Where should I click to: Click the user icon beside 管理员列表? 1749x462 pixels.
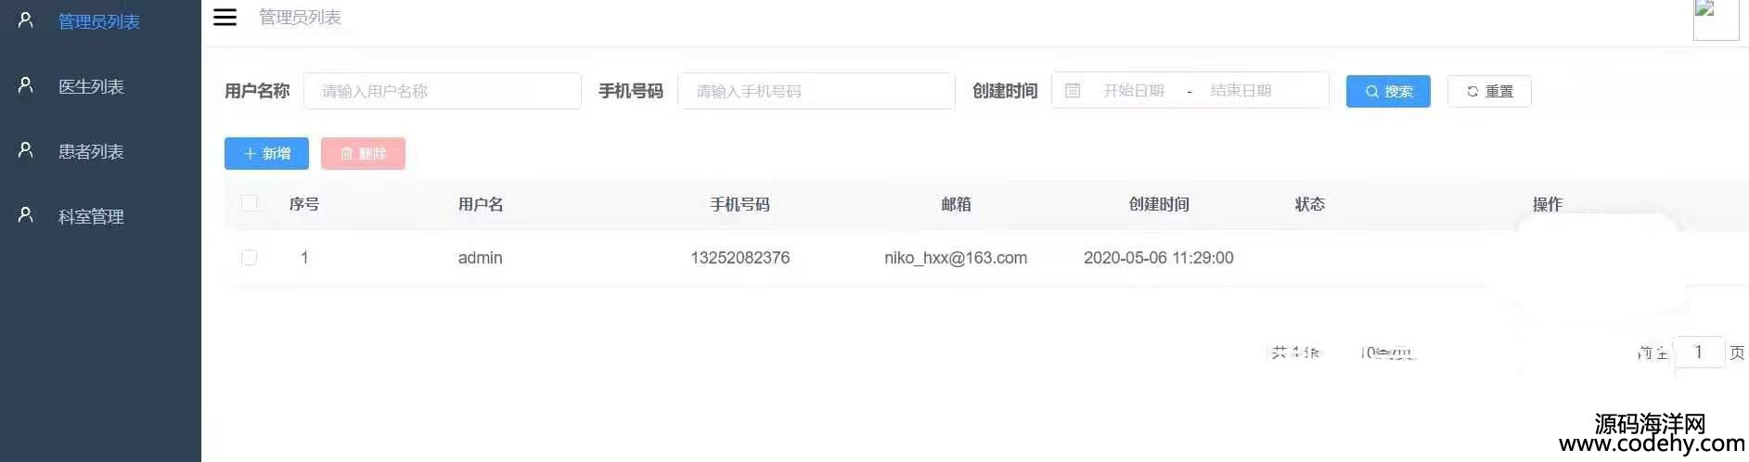26,20
